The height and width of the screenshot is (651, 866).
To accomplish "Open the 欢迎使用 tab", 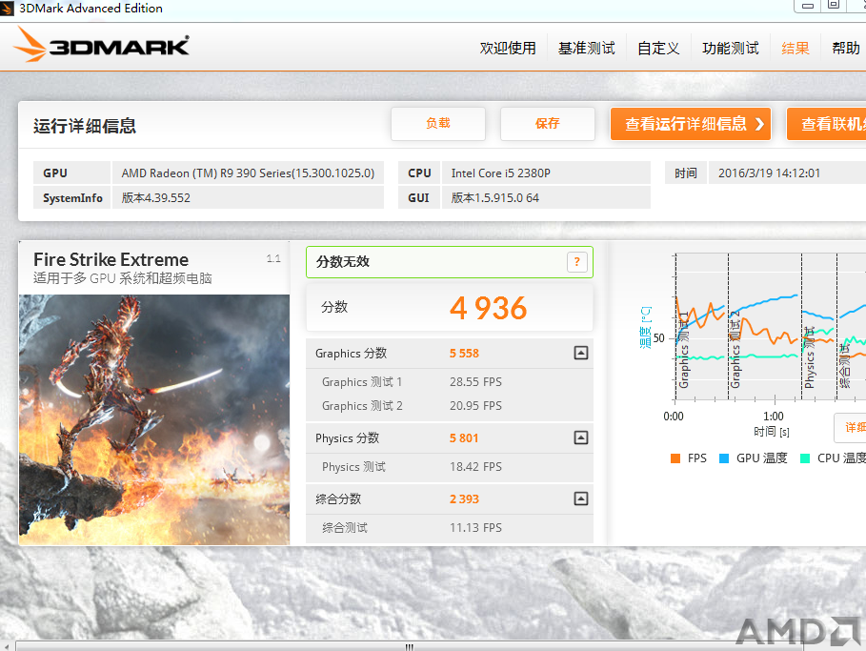I will pos(508,48).
